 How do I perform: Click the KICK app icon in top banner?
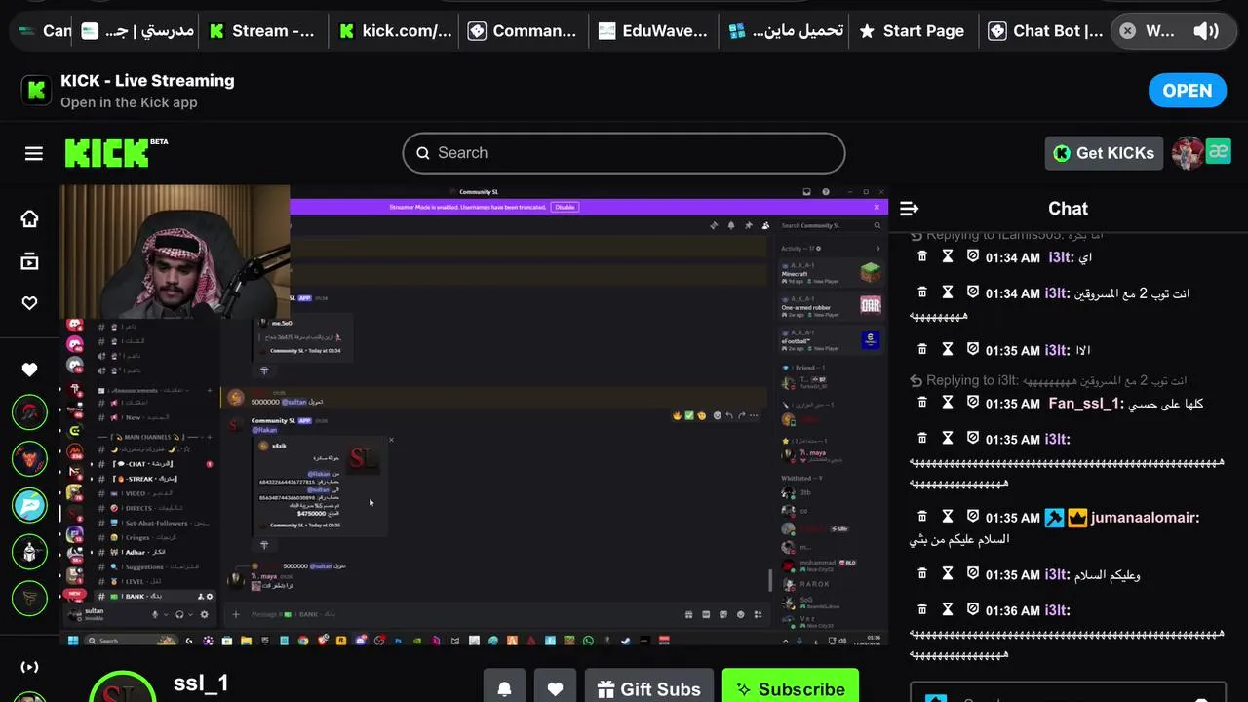pos(37,91)
